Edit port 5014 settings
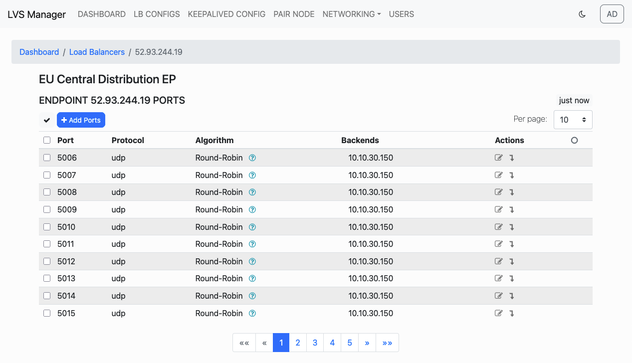This screenshot has height=363, width=632. (x=498, y=296)
